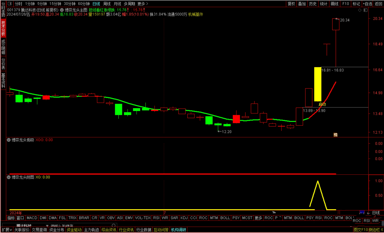
Task: Click the panel layout icon beside 分时
Action: [x=10, y=4]
